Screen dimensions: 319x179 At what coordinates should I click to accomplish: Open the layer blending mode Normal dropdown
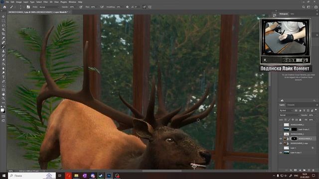[289, 115]
